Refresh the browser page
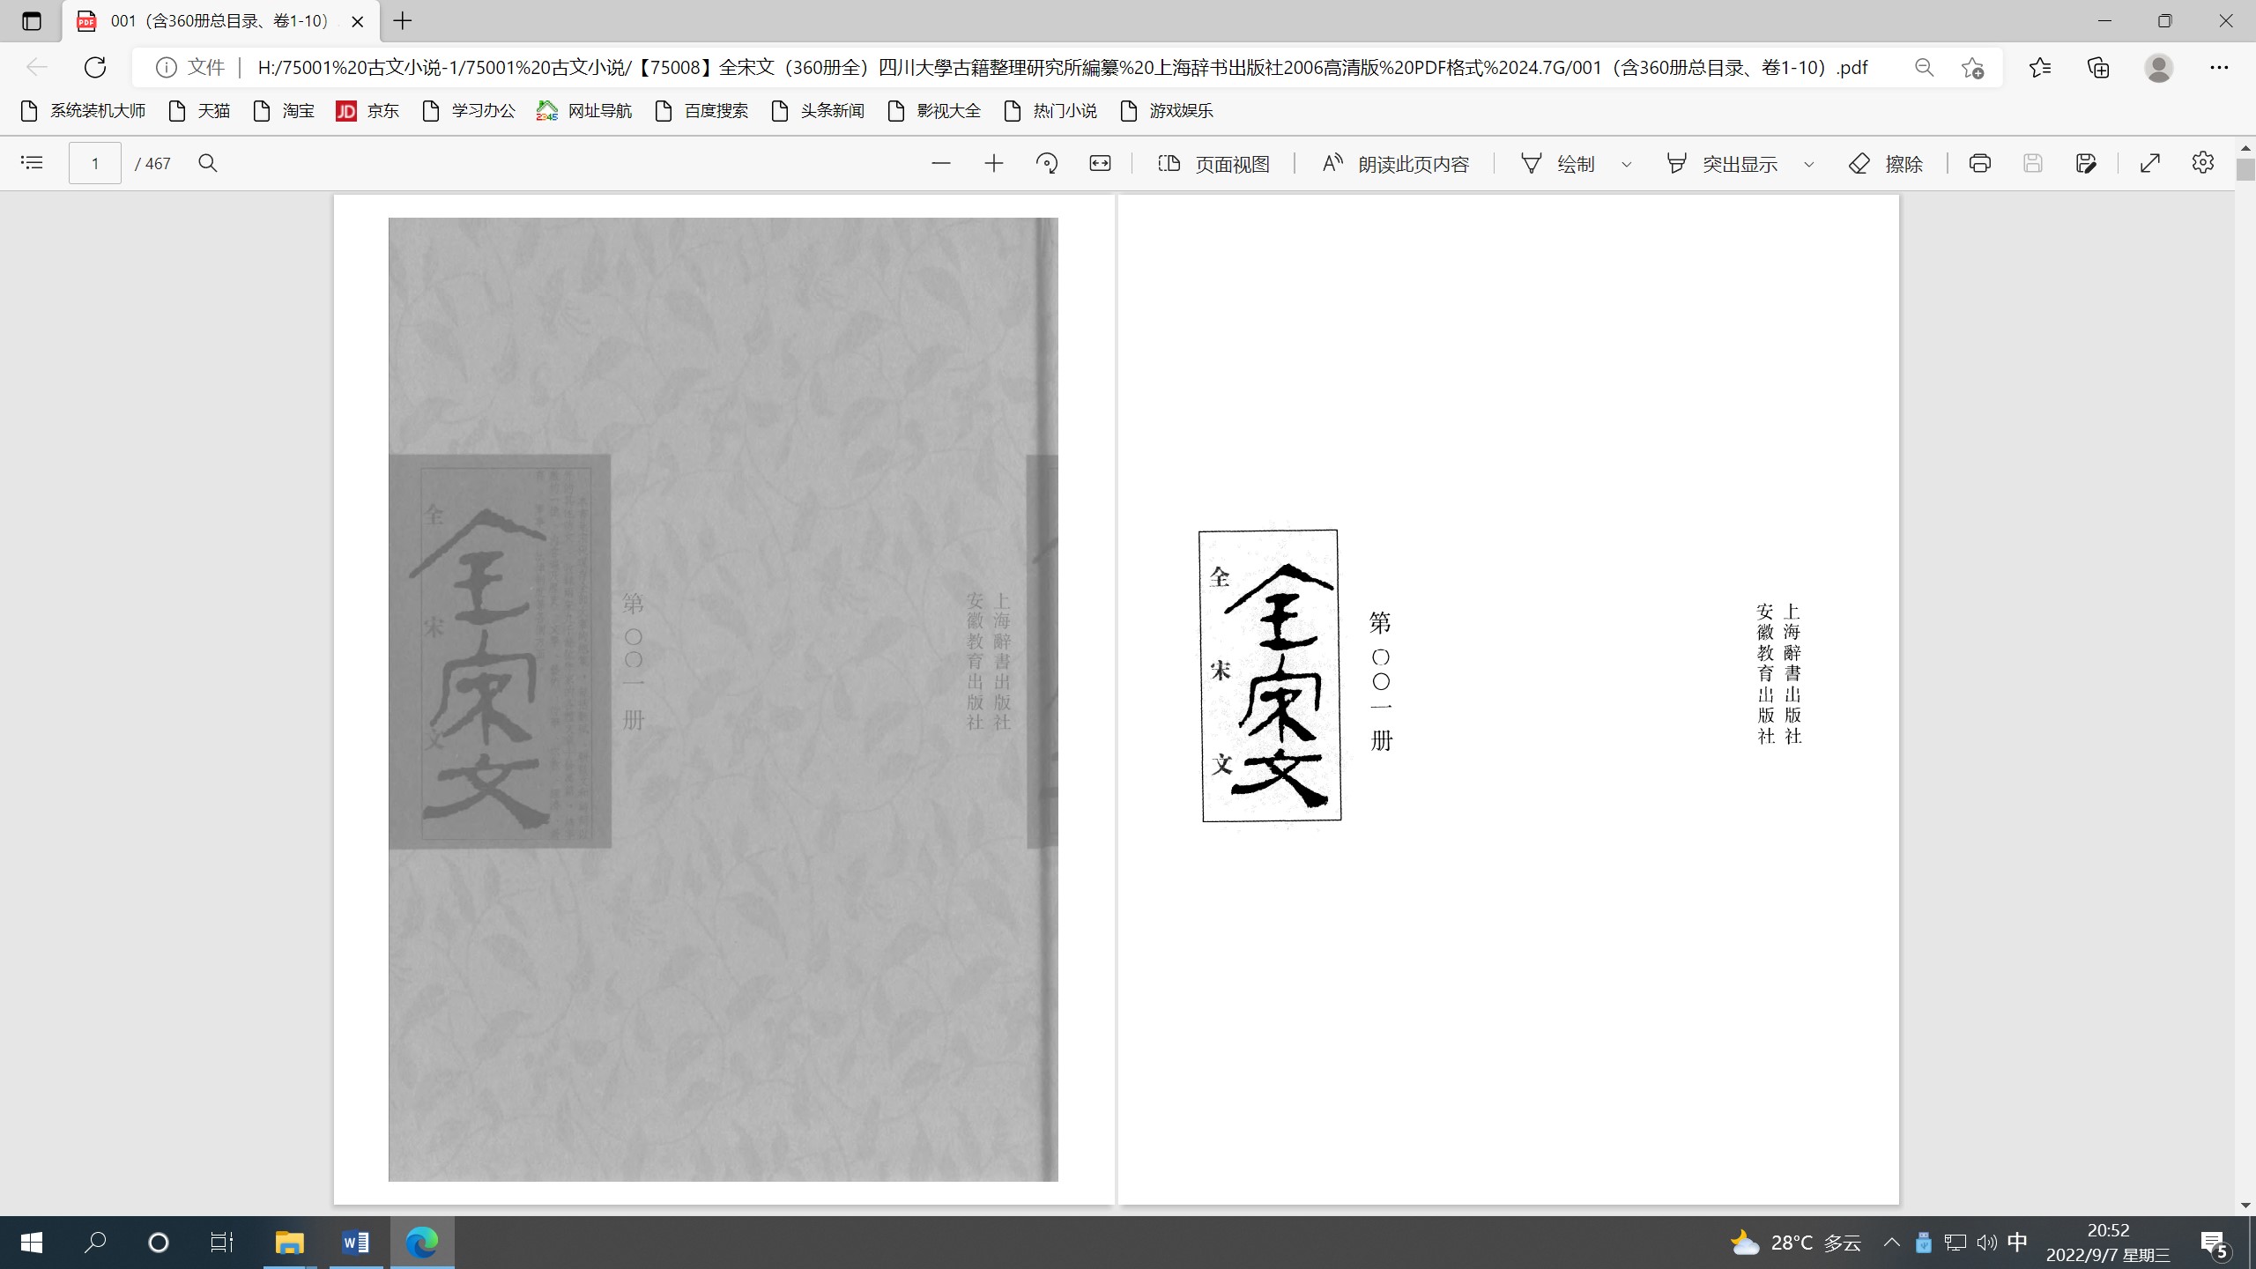Screen dimensions: 2256x1269 coord(95,67)
